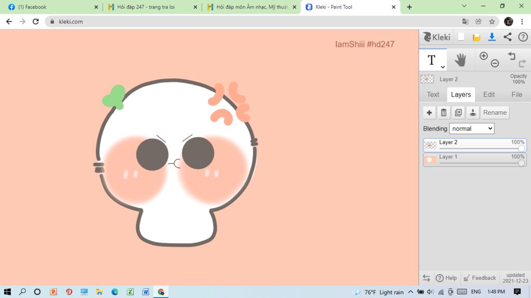Select Layer 1 in the layer list
Viewport: 531px width, 298px height.
[475, 159]
